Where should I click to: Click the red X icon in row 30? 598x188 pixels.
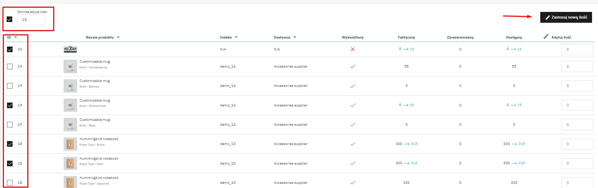[x=352, y=49]
